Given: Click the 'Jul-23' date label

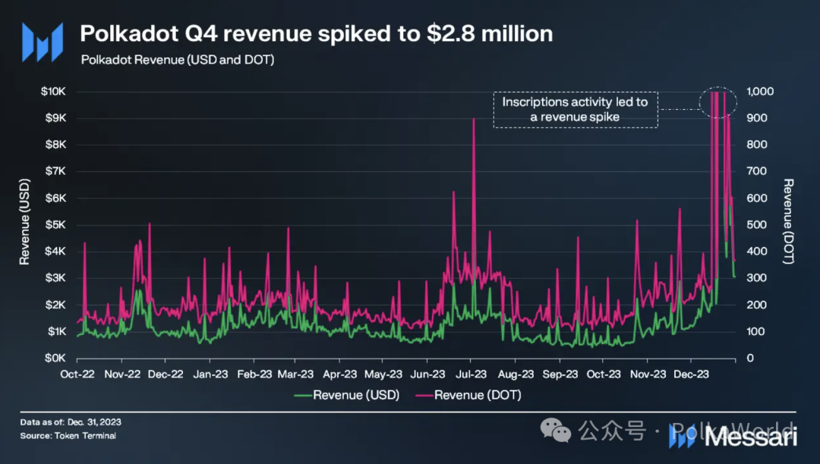Looking at the screenshot, I should pos(471,375).
